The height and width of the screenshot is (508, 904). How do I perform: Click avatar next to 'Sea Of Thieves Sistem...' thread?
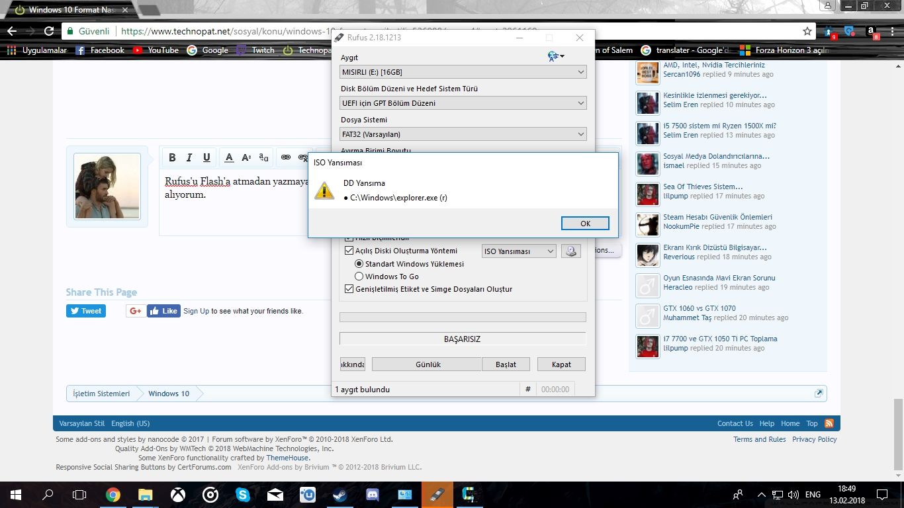coord(647,194)
